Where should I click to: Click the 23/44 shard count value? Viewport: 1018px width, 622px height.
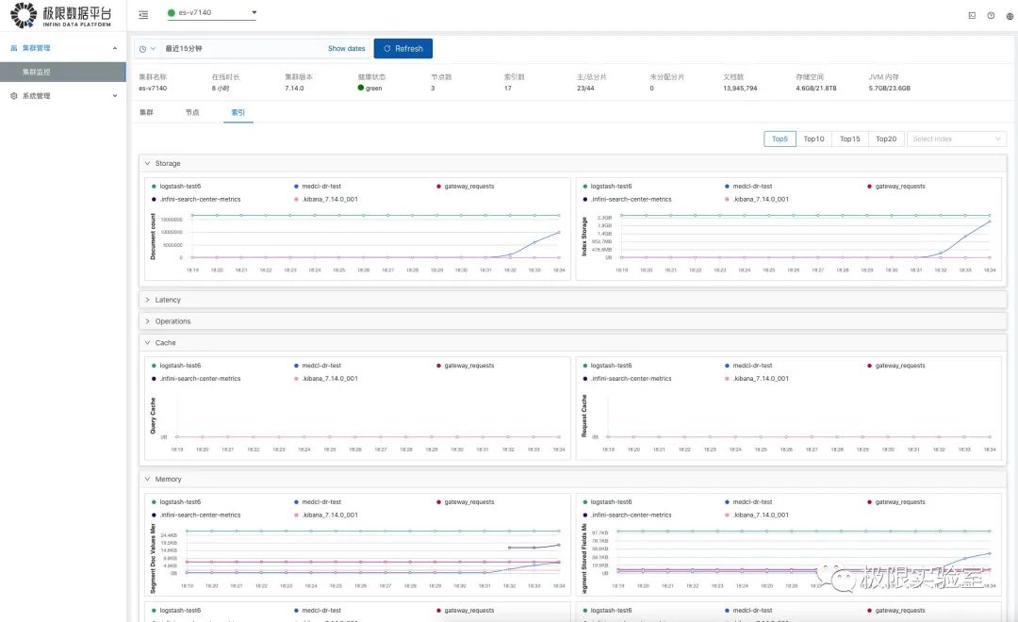coord(585,89)
